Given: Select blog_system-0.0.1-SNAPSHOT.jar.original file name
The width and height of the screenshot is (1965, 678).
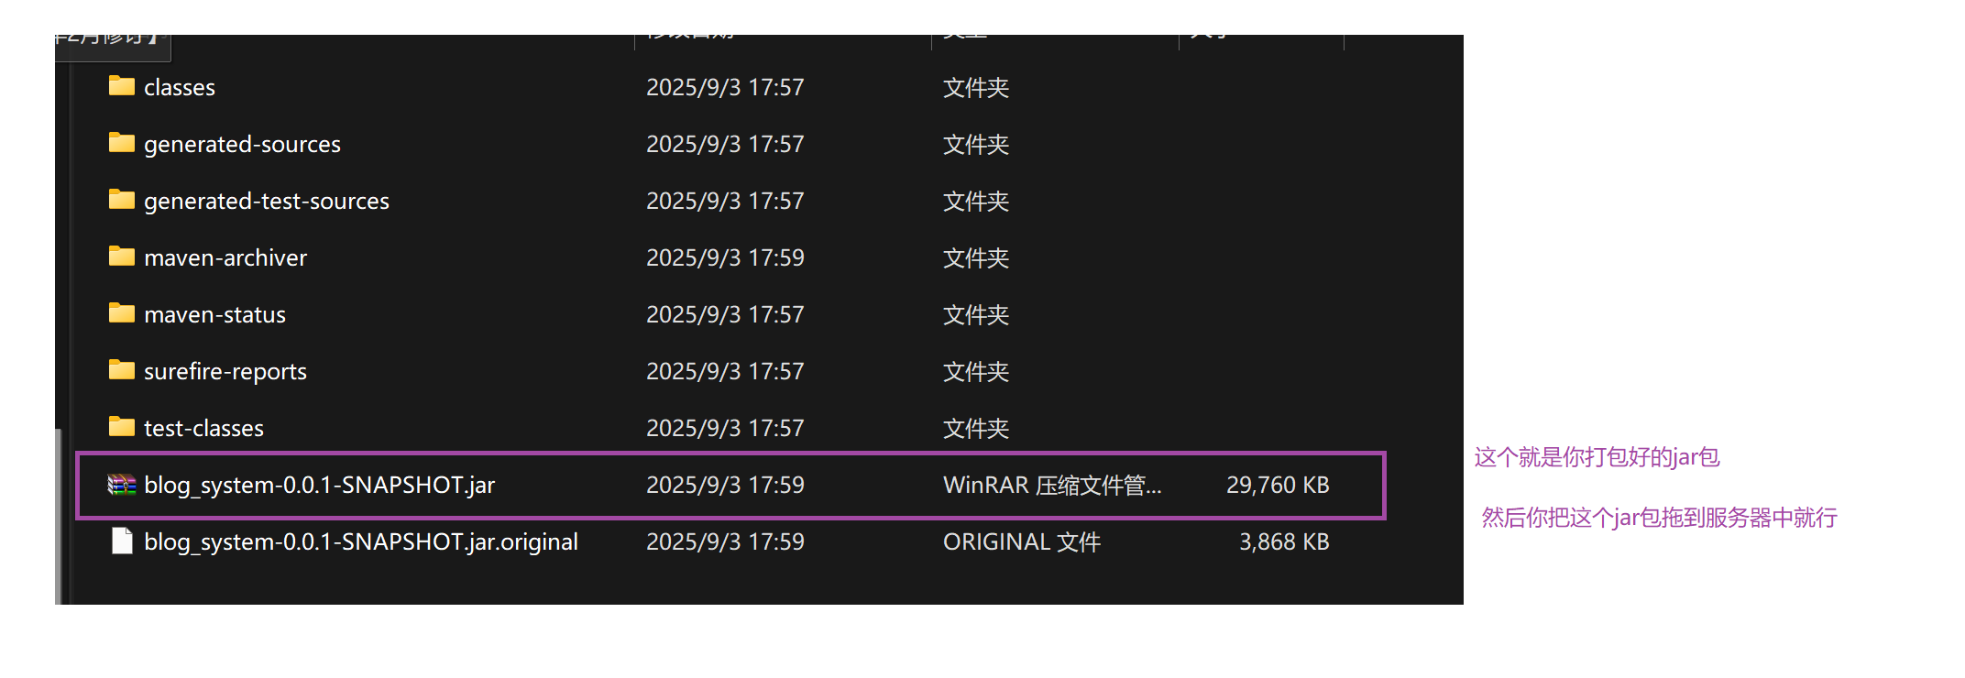Looking at the screenshot, I should click(x=361, y=541).
